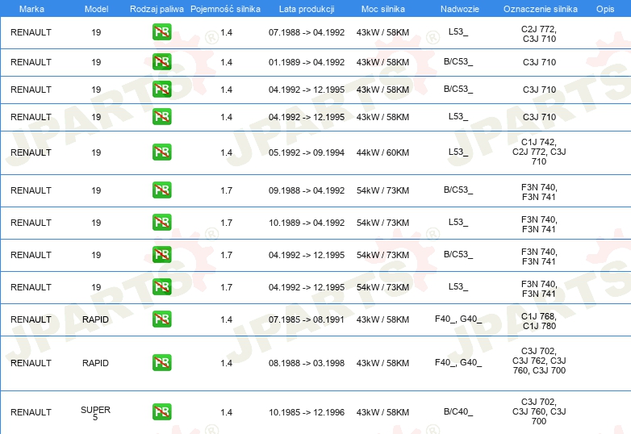This screenshot has width=631, height=434.
Task: Select the date range 05.1992 -> 09.1994
Action: pyautogui.click(x=307, y=152)
